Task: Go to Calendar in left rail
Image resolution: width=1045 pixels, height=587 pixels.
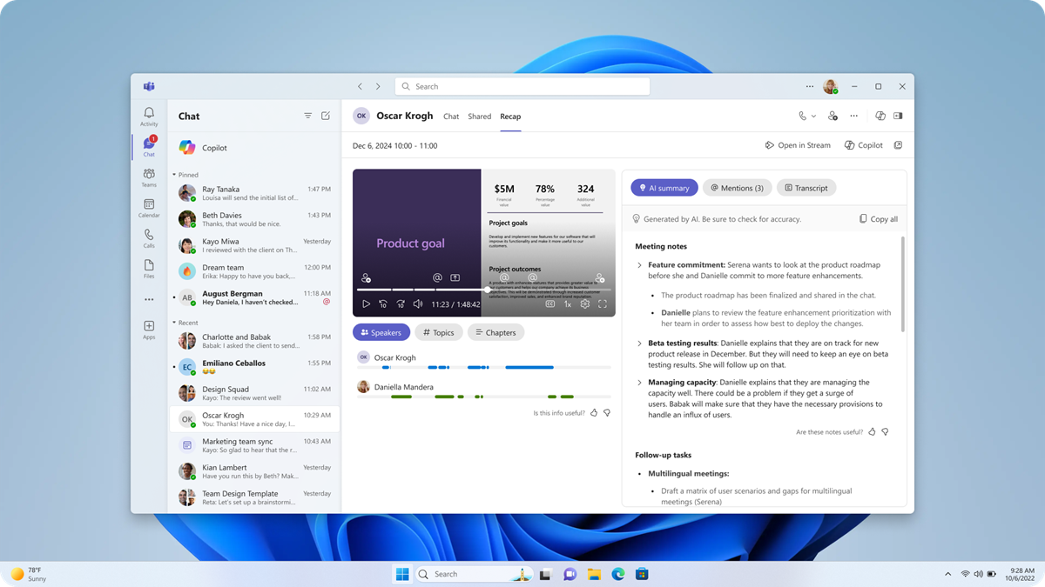Action: 149,208
